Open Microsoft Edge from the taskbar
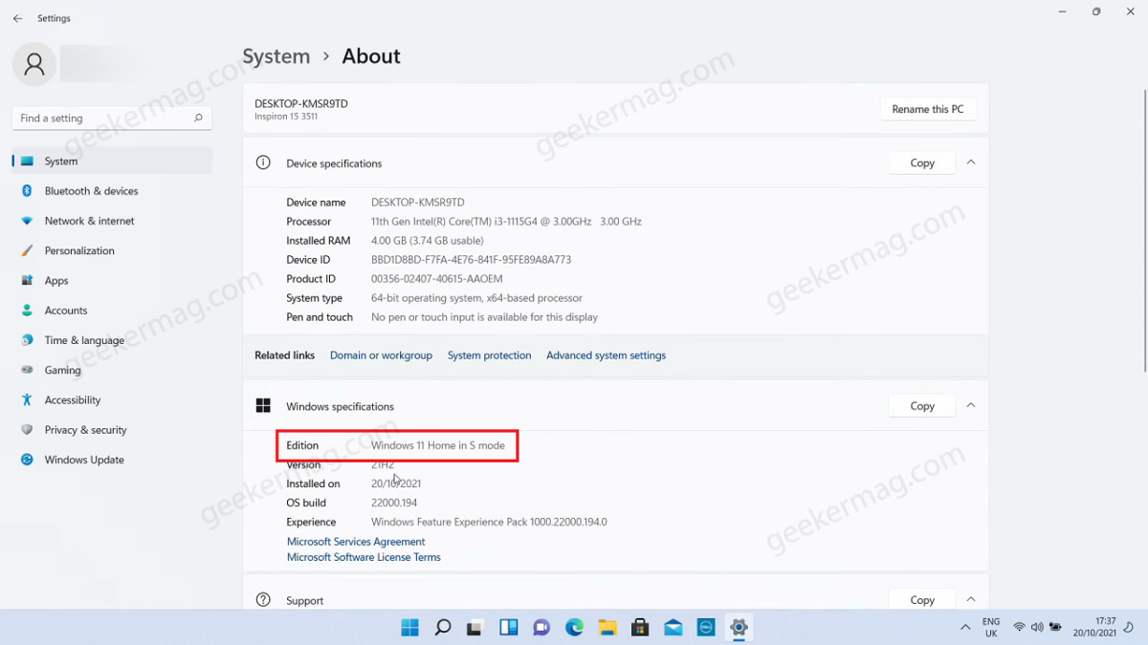The image size is (1148, 645). coord(574,628)
